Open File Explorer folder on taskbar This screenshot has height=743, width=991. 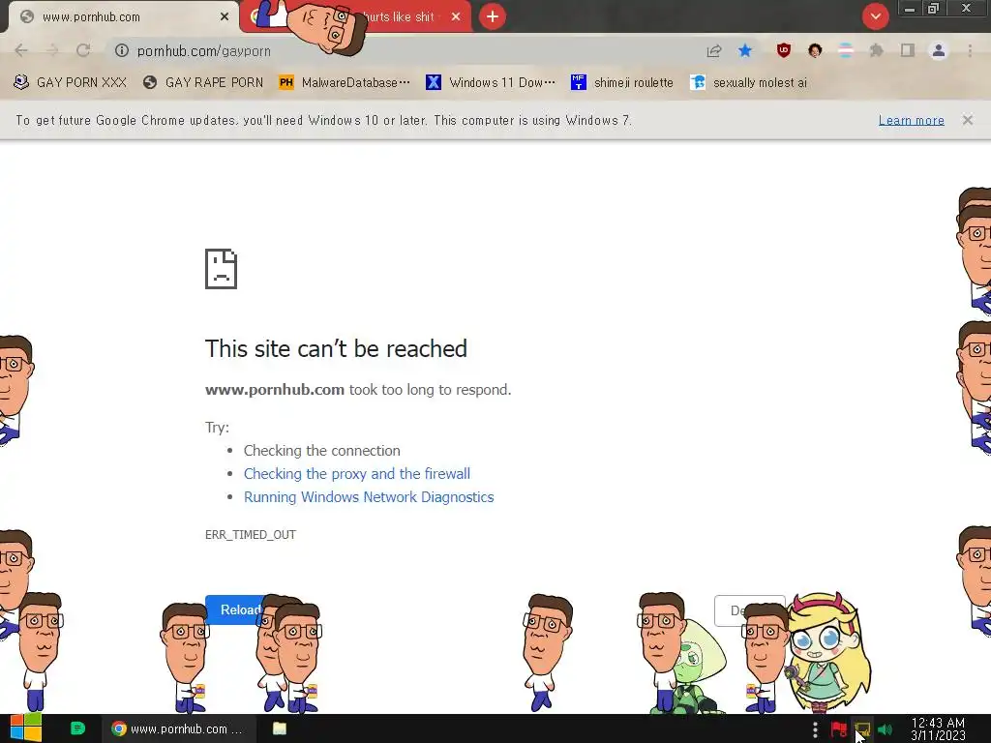(x=280, y=728)
